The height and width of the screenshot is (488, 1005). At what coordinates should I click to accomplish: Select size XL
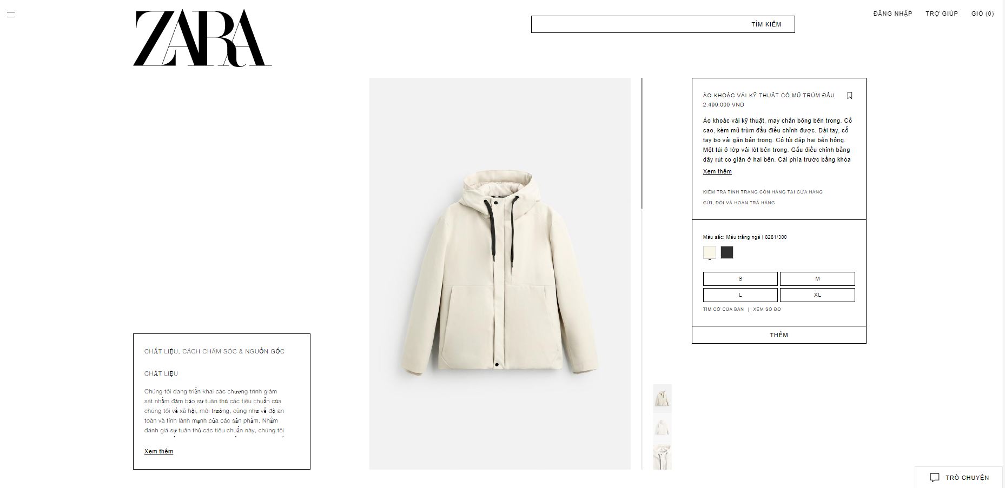tap(817, 295)
